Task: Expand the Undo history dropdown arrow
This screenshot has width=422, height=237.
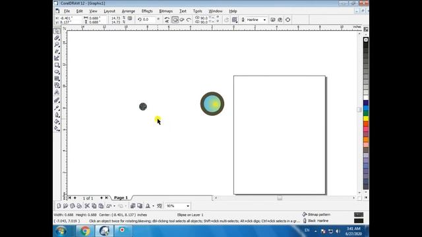Action: (114, 206)
